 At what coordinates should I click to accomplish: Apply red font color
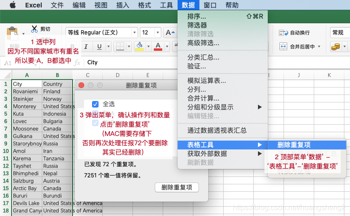click(158, 47)
